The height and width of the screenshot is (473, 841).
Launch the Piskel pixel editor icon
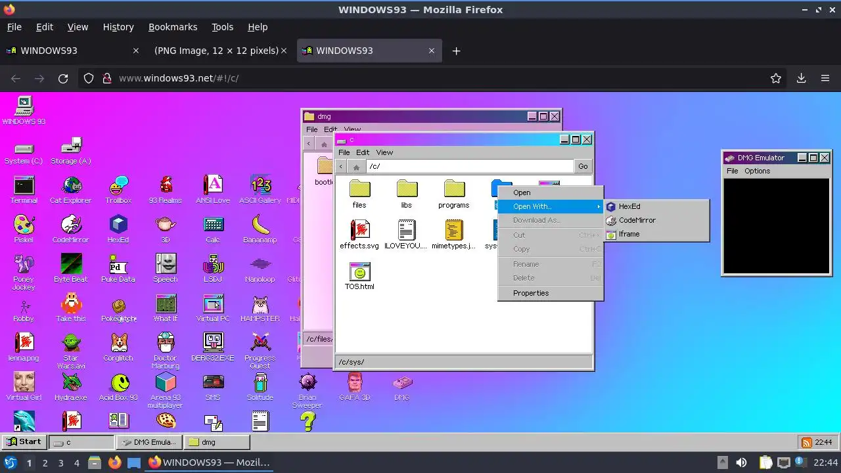pos(24,229)
